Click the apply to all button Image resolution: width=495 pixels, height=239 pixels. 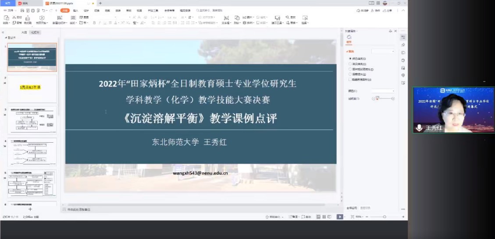(x=352, y=208)
